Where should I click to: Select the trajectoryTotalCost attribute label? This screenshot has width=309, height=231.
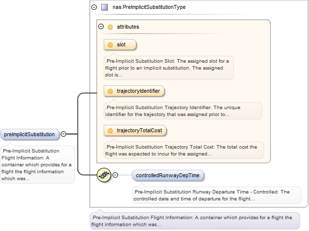click(139, 131)
